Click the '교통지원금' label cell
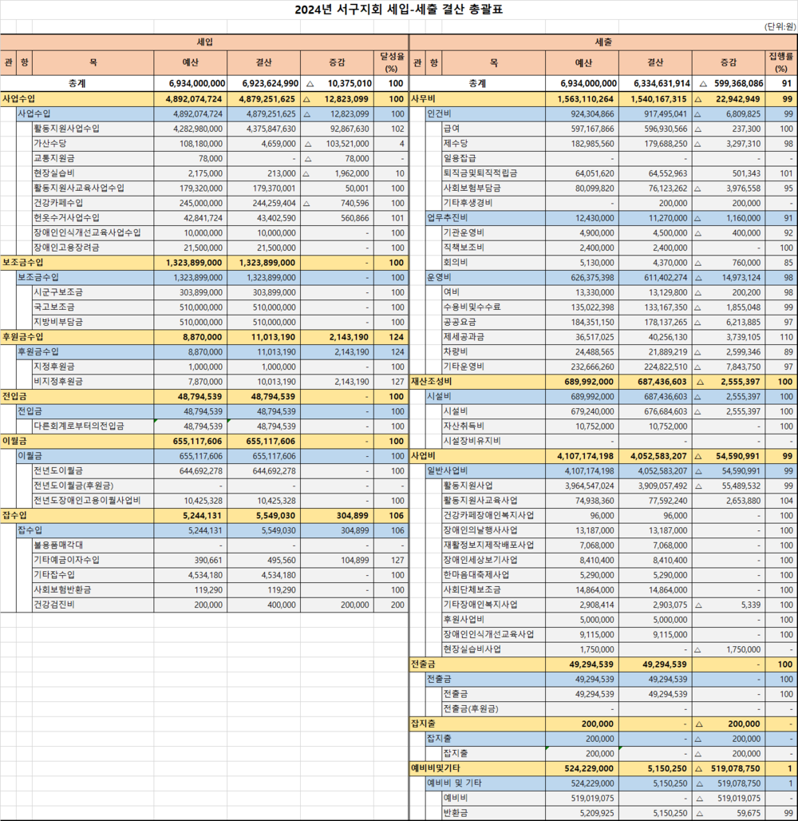The image size is (798, 821). [93, 158]
